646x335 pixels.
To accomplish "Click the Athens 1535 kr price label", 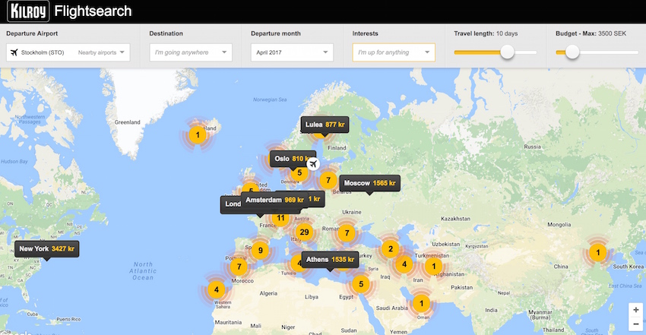I will click(329, 260).
